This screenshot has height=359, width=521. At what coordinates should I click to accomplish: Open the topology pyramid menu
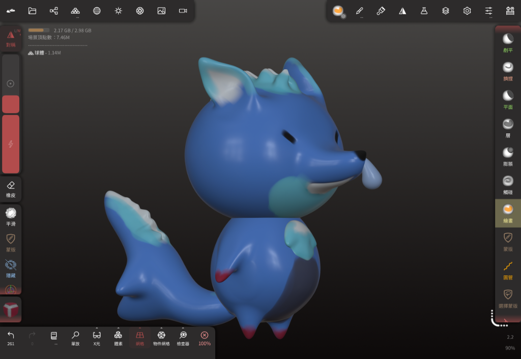(x=75, y=11)
